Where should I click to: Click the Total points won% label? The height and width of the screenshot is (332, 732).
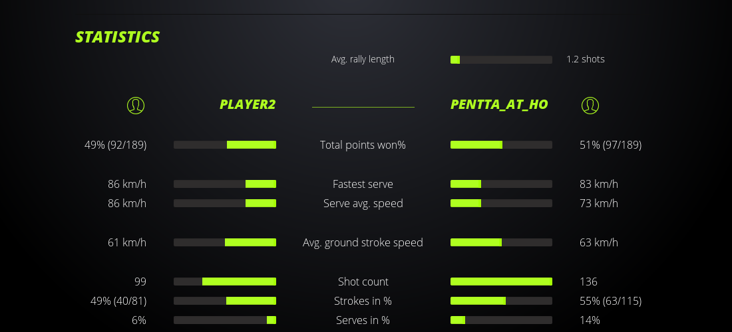coord(363,145)
